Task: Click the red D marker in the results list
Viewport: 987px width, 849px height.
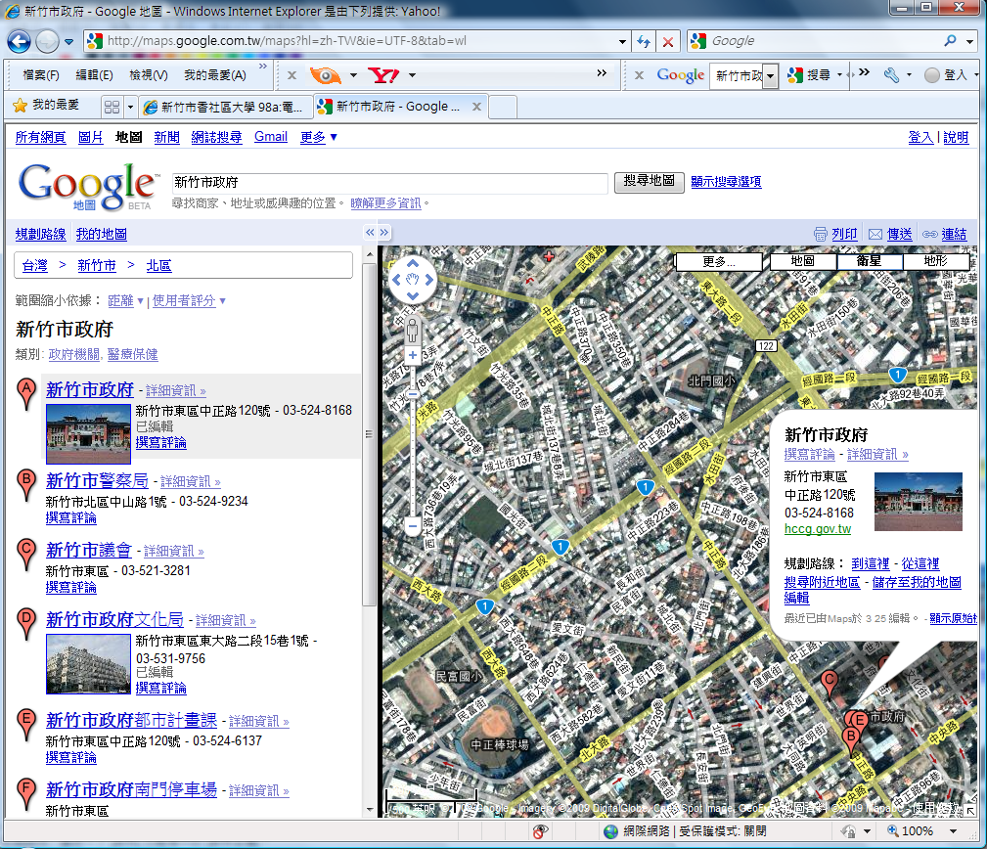Action: coord(25,624)
